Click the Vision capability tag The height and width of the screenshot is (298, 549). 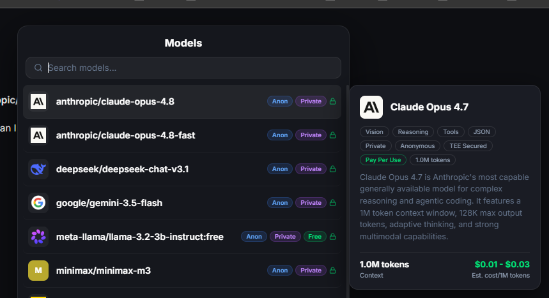375,132
